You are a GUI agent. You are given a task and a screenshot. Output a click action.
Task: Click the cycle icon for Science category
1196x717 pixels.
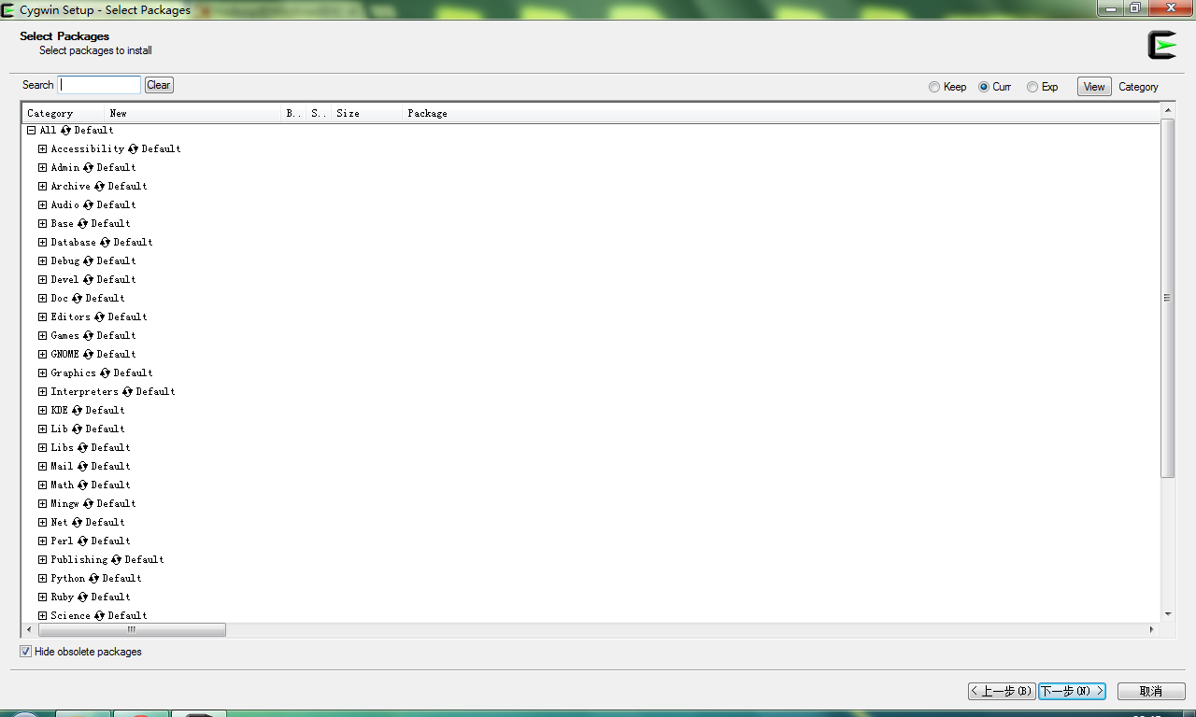point(100,615)
